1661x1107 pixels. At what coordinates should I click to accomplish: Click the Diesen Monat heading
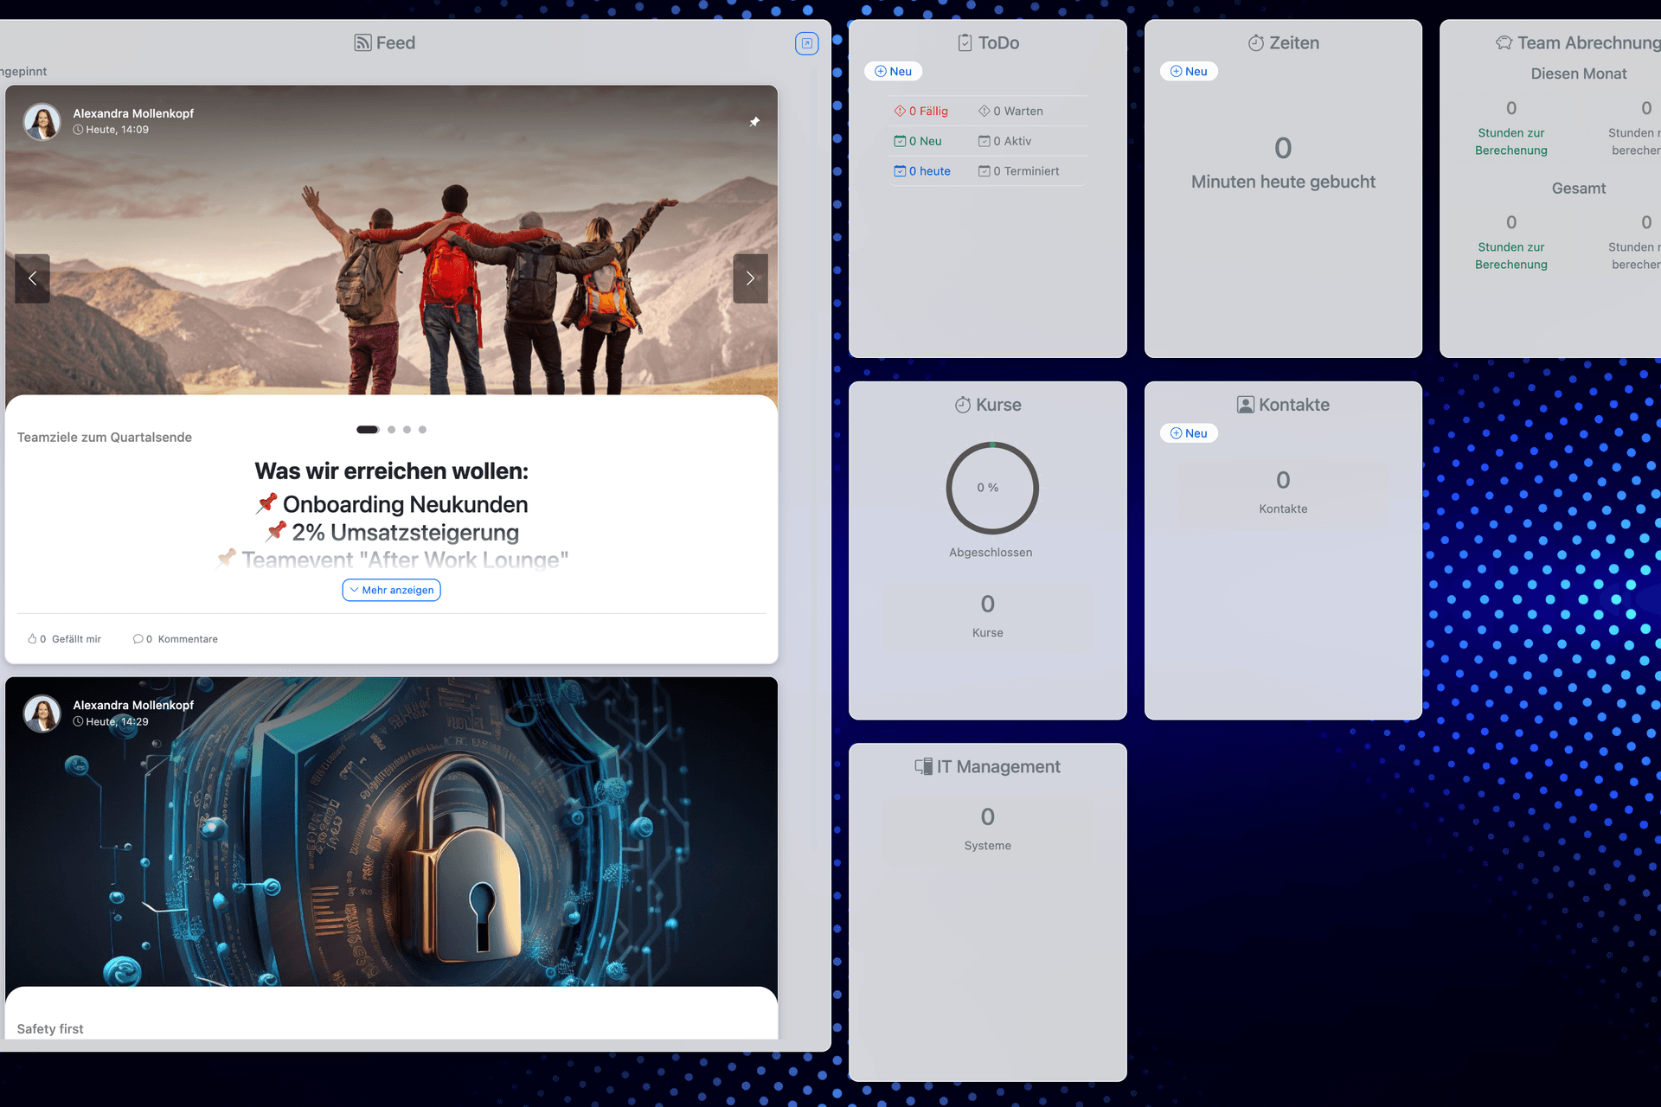(x=1579, y=74)
